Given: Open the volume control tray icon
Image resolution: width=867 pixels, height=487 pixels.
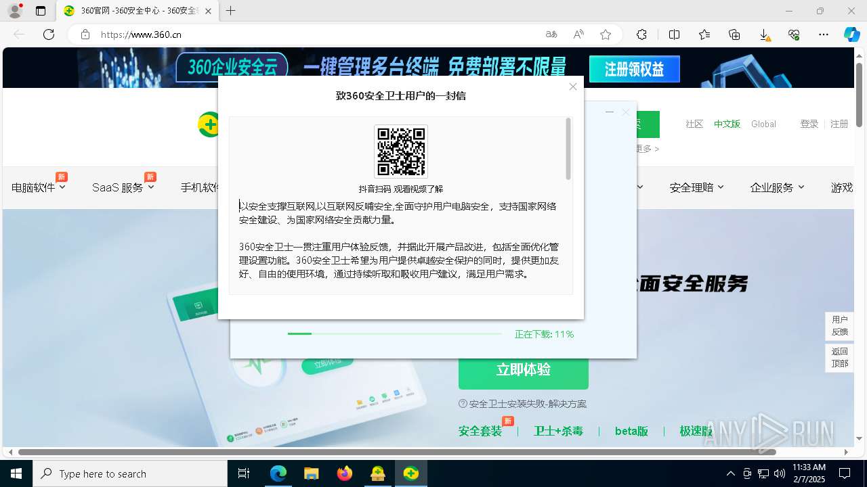Looking at the screenshot, I should click(780, 473).
